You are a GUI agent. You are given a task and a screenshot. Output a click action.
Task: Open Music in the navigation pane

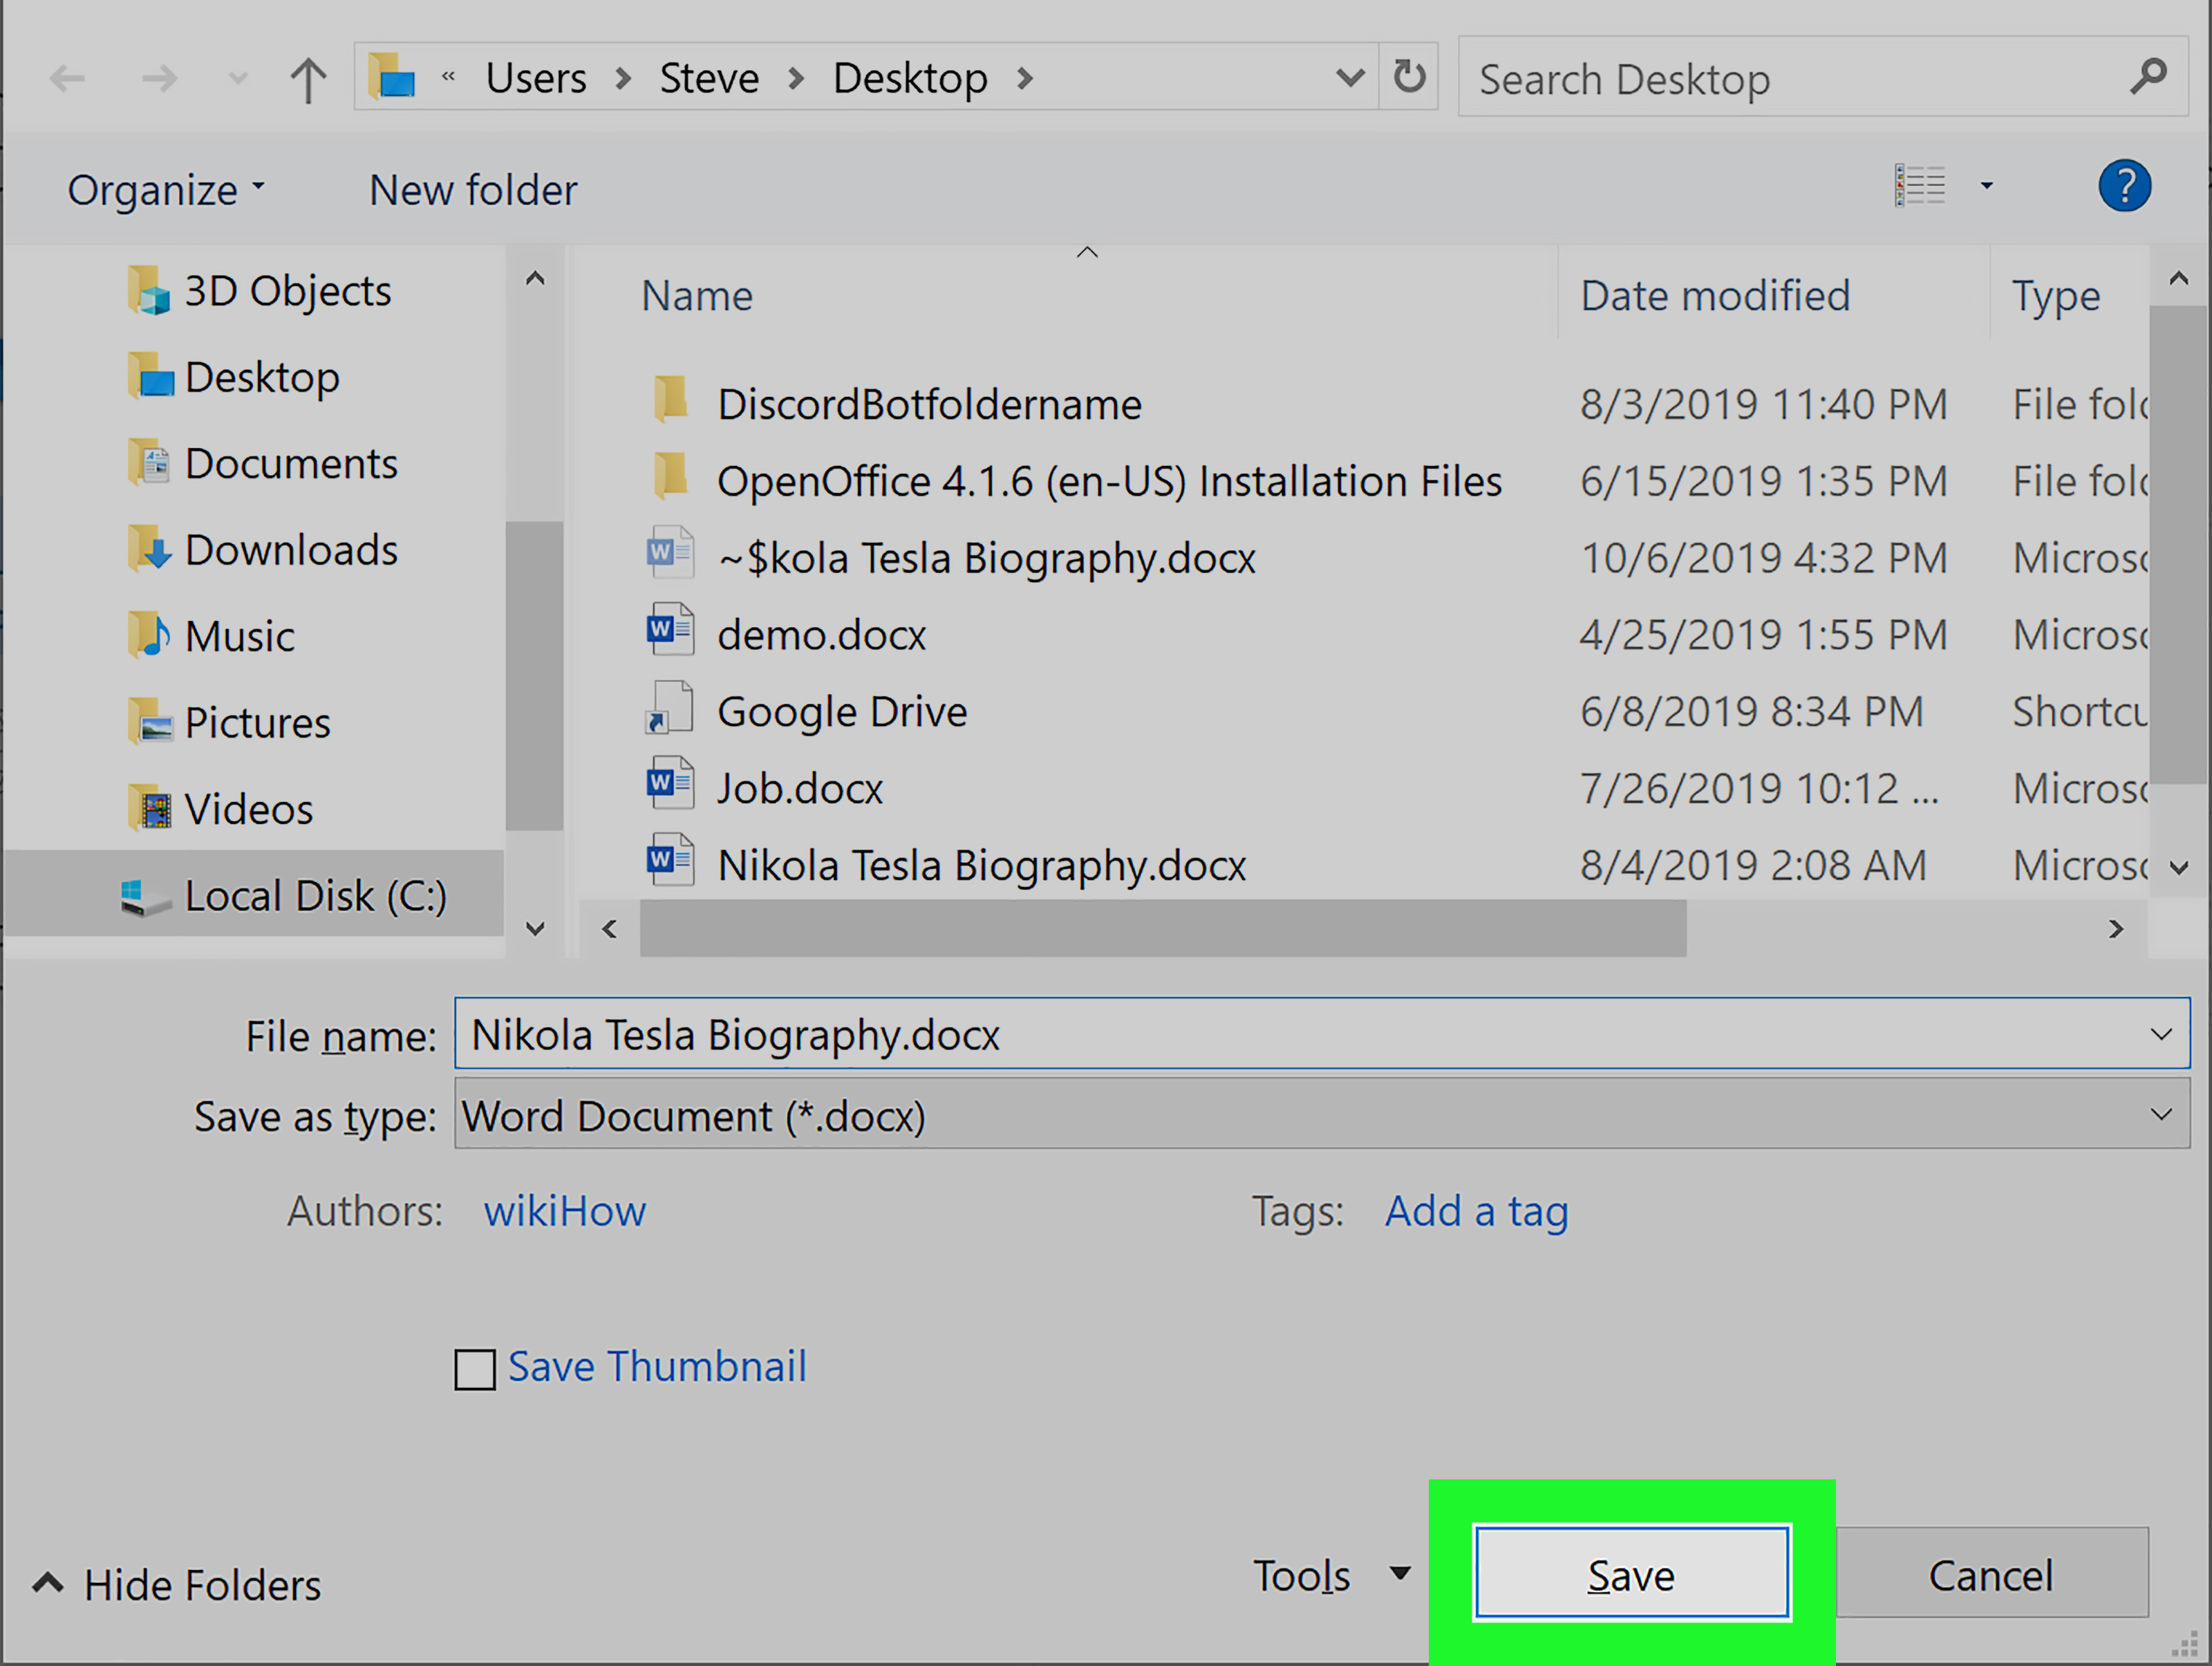[x=211, y=636]
